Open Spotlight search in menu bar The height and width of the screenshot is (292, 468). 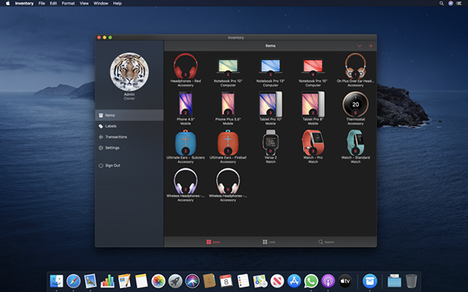441,3
